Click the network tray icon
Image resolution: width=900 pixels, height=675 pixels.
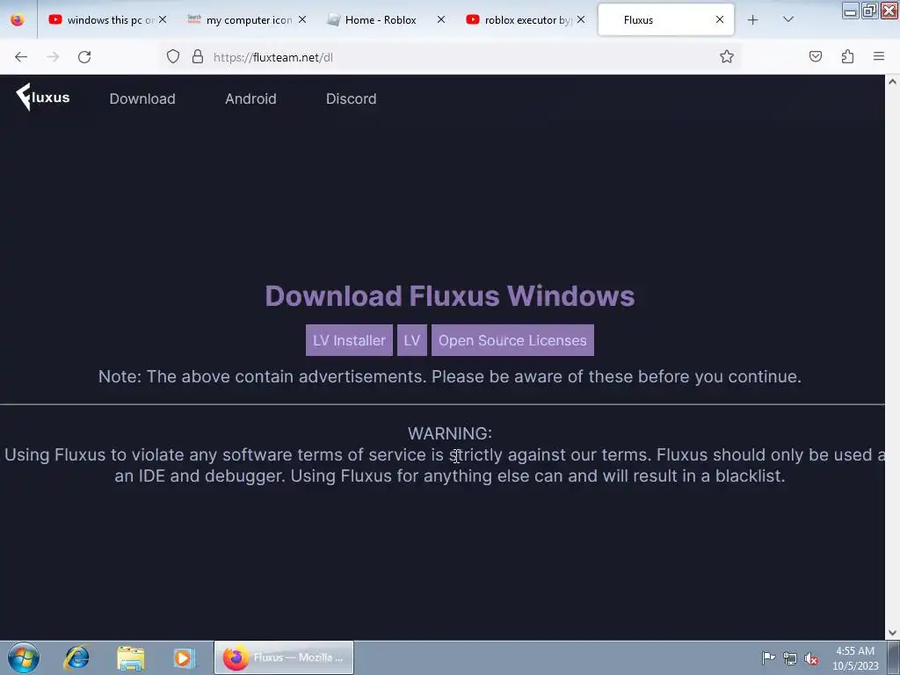coord(790,658)
